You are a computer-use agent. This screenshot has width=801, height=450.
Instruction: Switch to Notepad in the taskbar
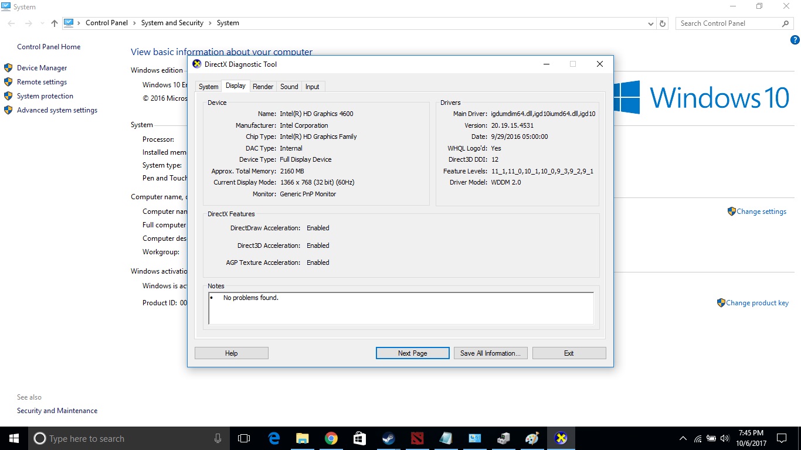pyautogui.click(x=446, y=438)
